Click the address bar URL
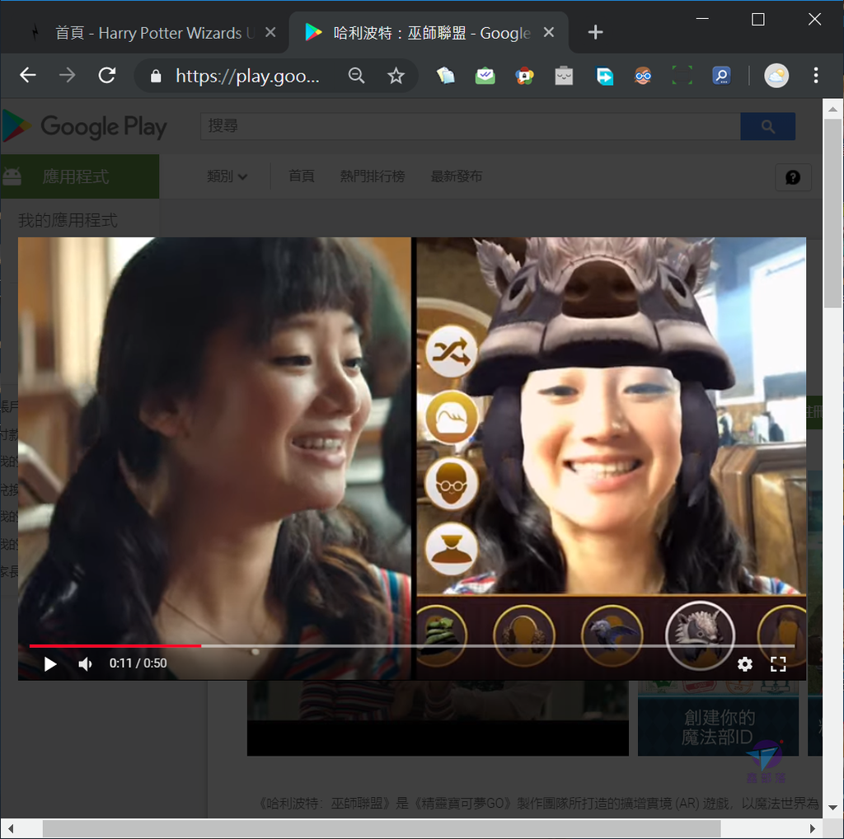The image size is (844, 839). (x=247, y=76)
